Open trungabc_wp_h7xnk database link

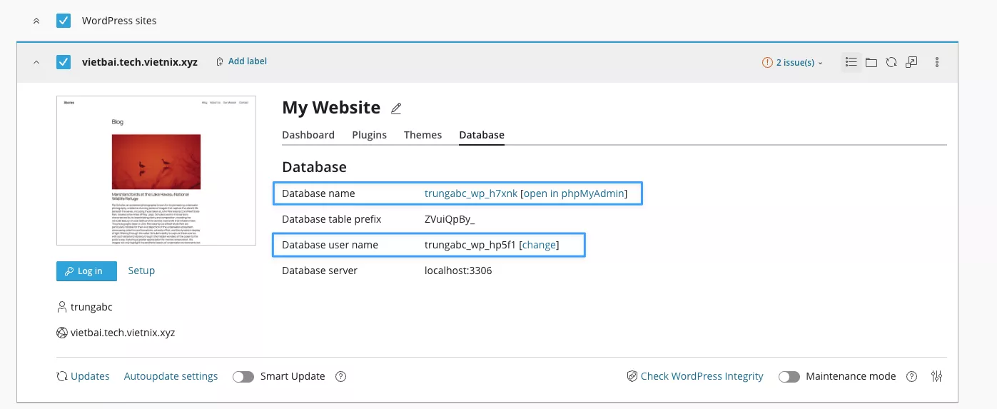click(x=471, y=193)
